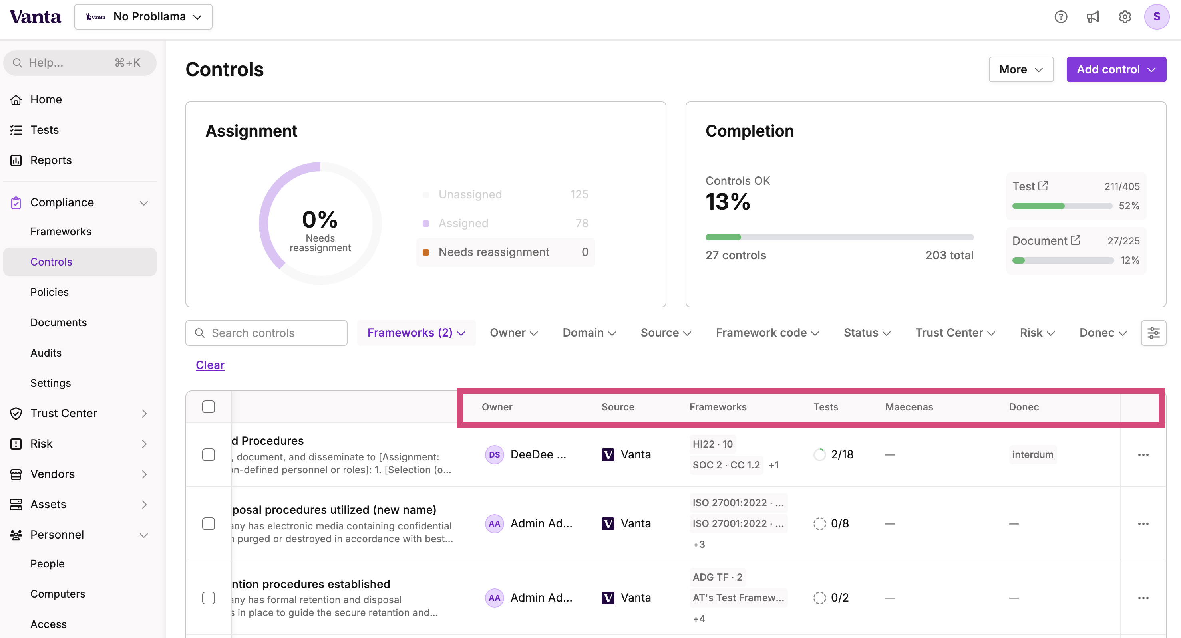Viewport: 1181px width, 638px height.
Task: Collapse the Compliance section in the sidebar
Action: (143, 202)
